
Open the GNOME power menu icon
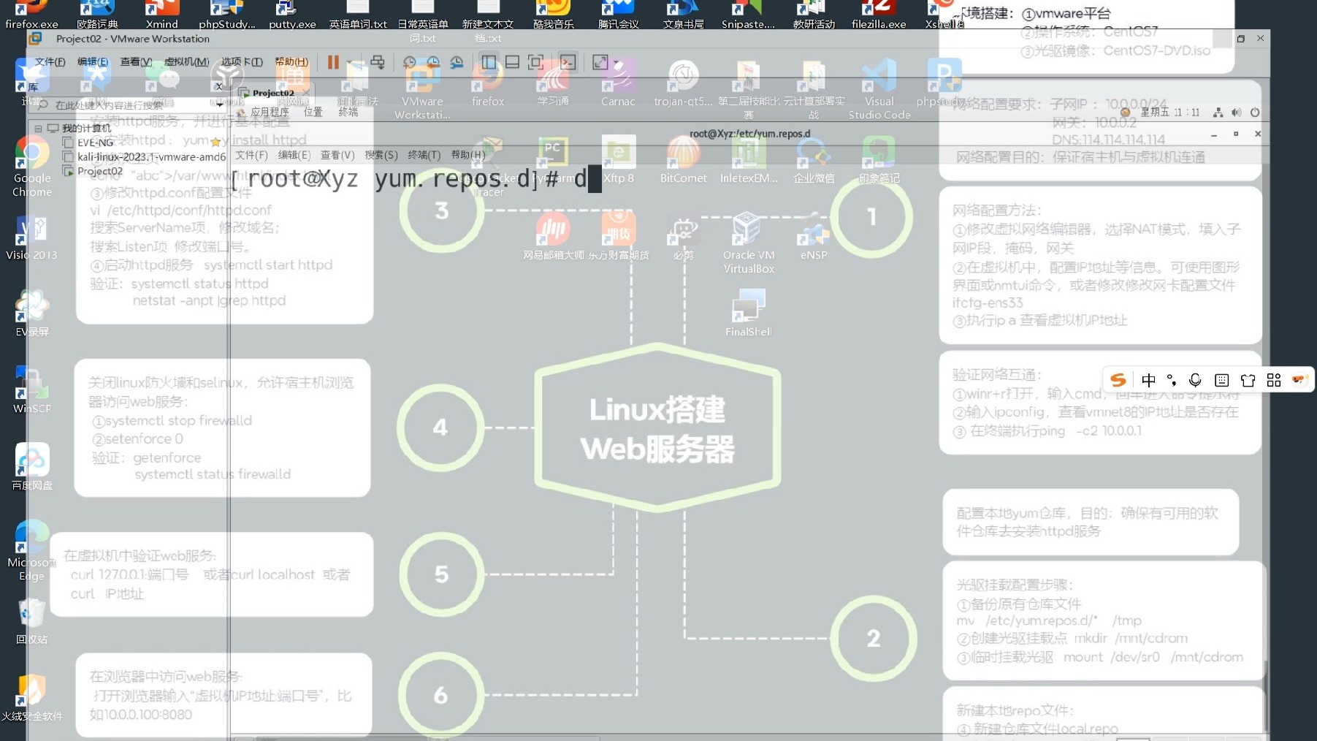[x=1255, y=113]
